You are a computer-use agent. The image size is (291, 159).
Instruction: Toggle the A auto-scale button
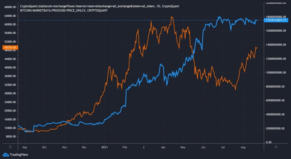tap(276, 147)
